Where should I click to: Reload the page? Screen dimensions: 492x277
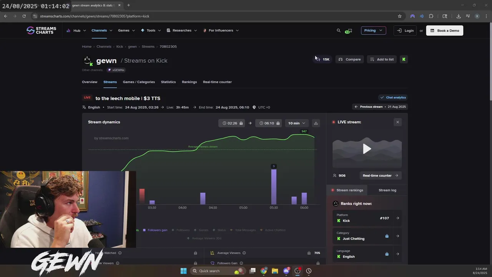pyautogui.click(x=24, y=16)
